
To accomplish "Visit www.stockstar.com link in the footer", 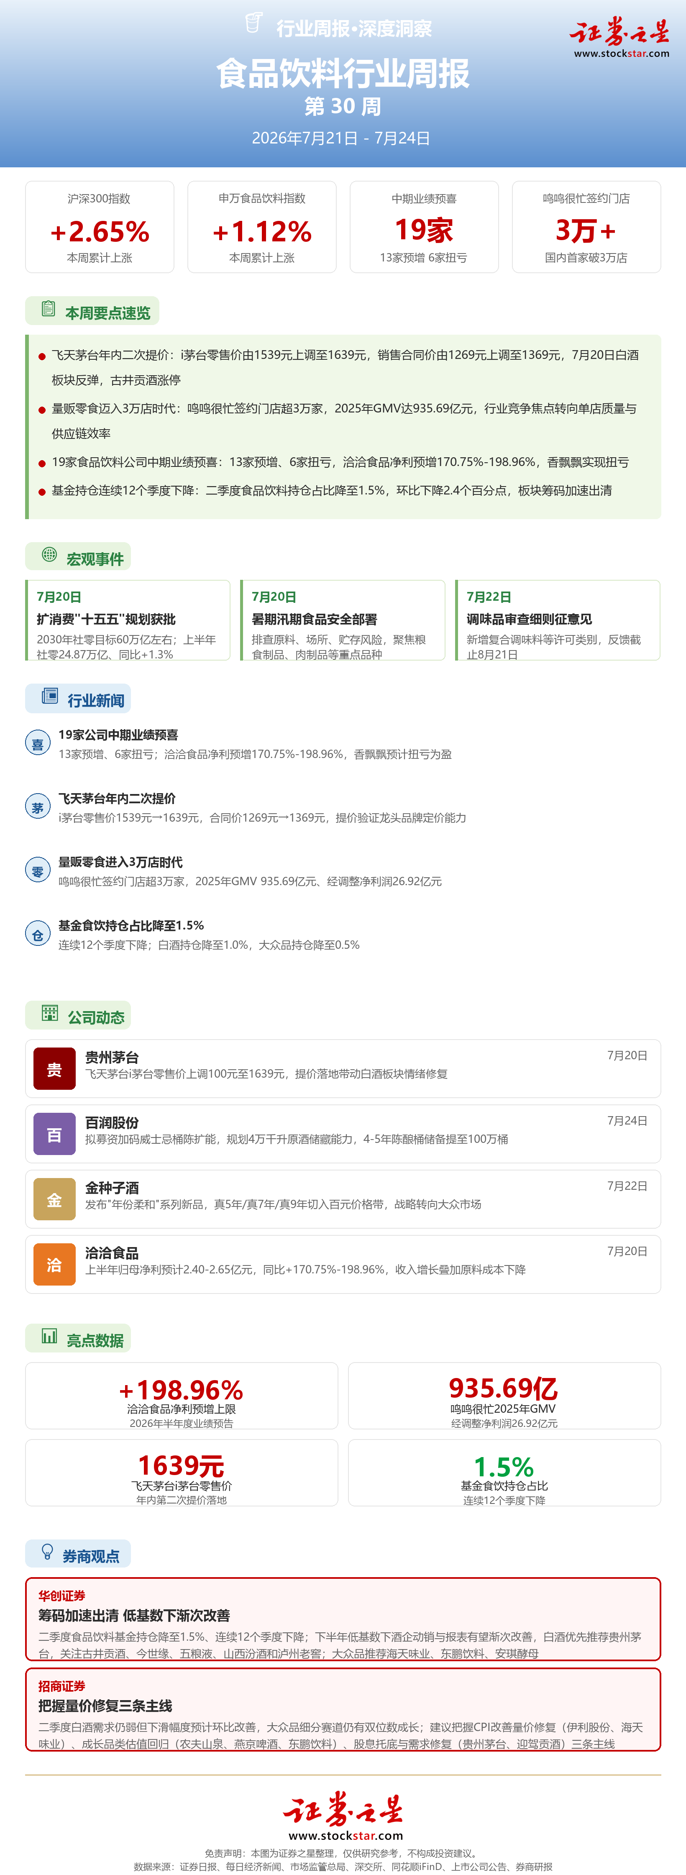I will pyautogui.click(x=346, y=1836).
